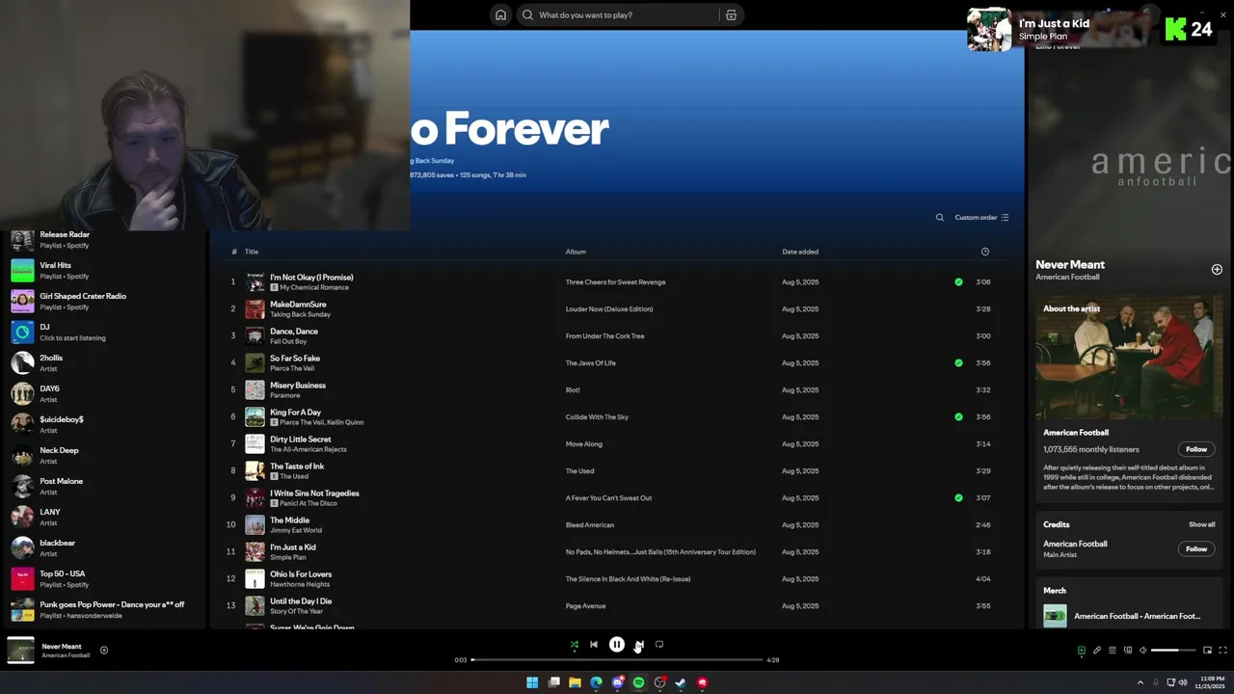The width and height of the screenshot is (1234, 694).
Task: Toggle saved checkmark for So Far So Fake
Action: pyautogui.click(x=958, y=363)
